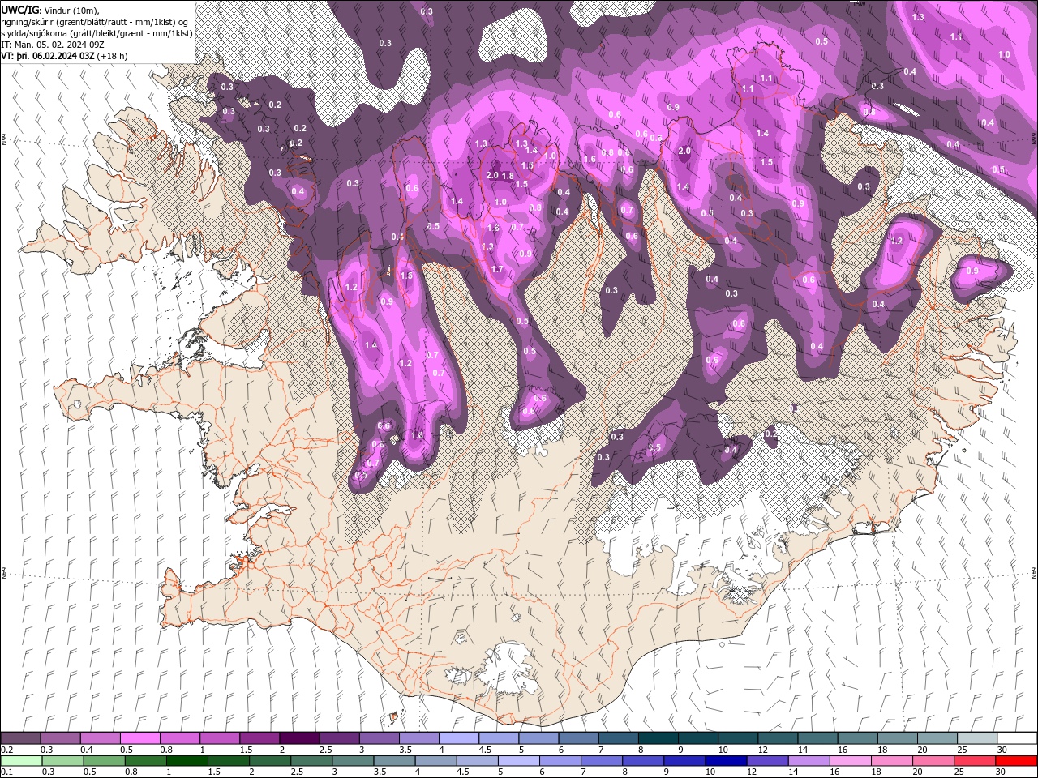Image resolution: width=1038 pixels, height=778 pixels.
Task: Click the '0.1' label on the lower legend
Action: pyautogui.click(x=6, y=772)
